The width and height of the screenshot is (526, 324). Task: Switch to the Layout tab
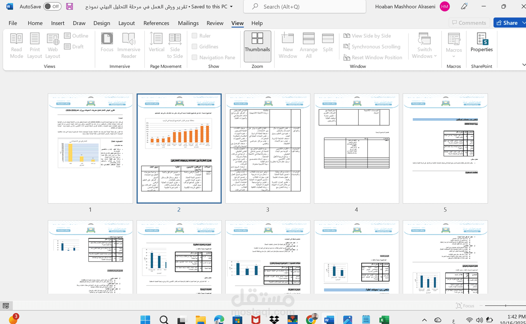pos(126,23)
